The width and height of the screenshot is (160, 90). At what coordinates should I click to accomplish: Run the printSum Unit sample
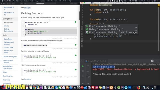click(76, 55)
